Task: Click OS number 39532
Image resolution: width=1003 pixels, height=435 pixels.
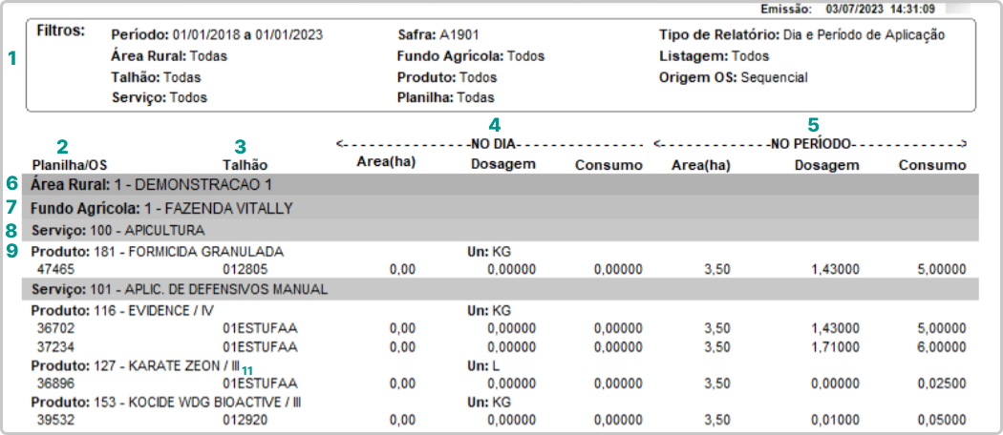Action: click(x=54, y=420)
